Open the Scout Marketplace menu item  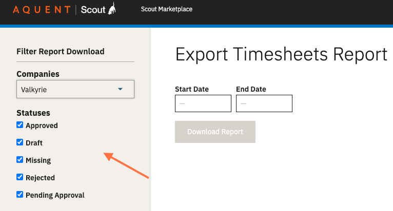click(166, 9)
